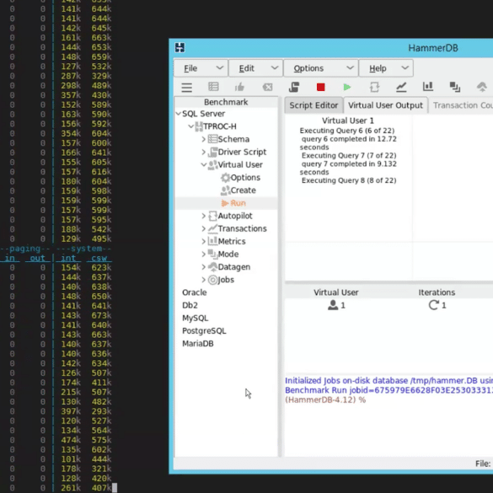
Task: Select Options under Virtual User
Action: point(245,178)
